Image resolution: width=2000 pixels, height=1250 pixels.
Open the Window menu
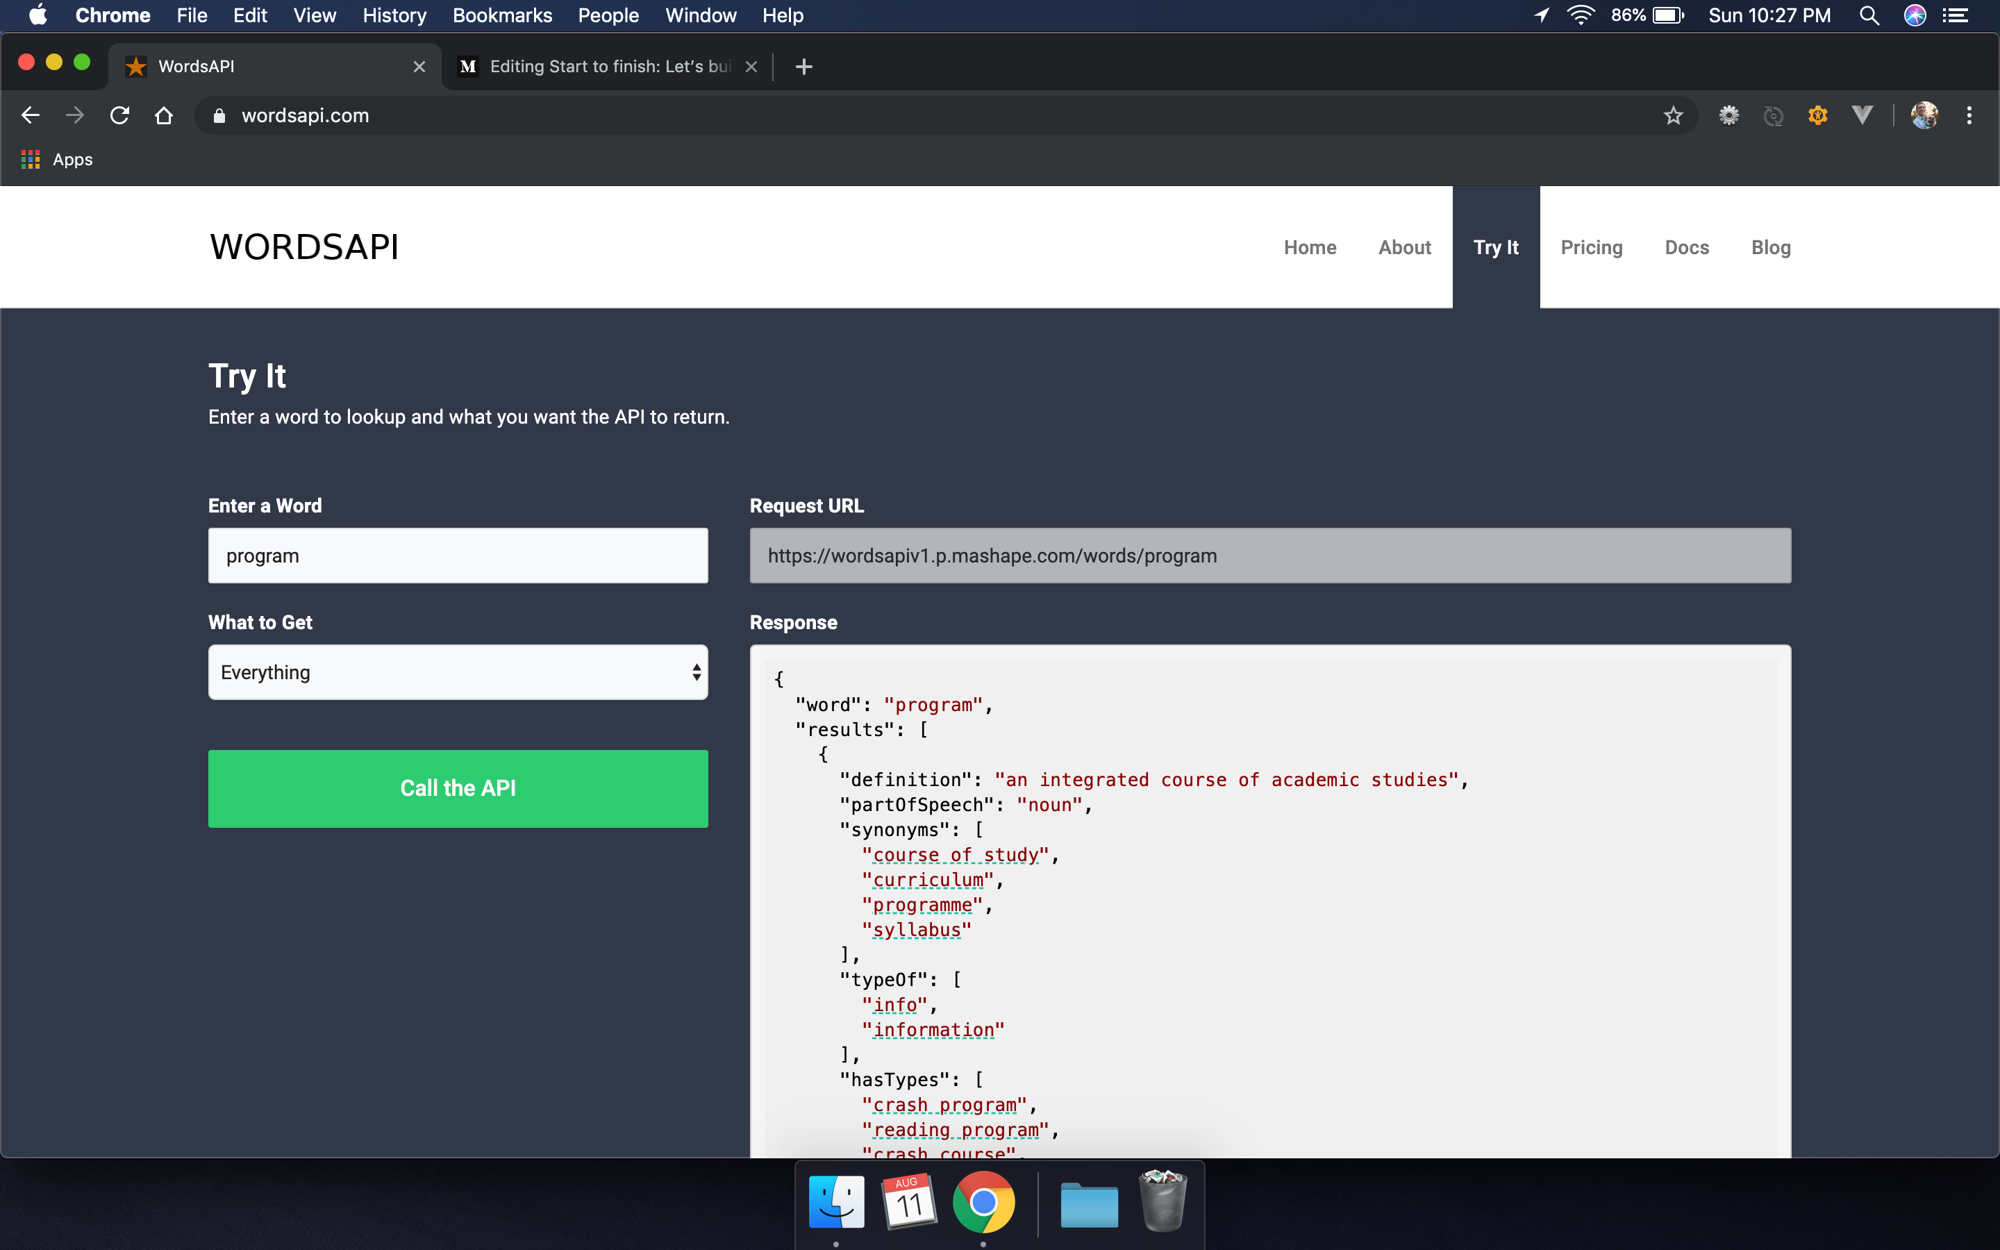(x=701, y=15)
